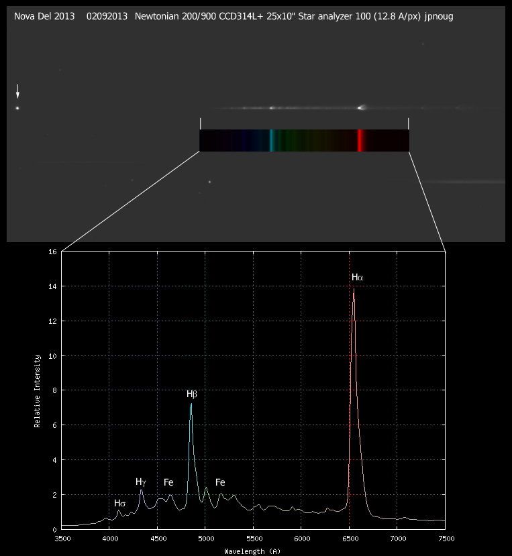Viewport: 512px width, 556px height.
Task: Click x-axis tick '3500'
Action: click(62, 539)
